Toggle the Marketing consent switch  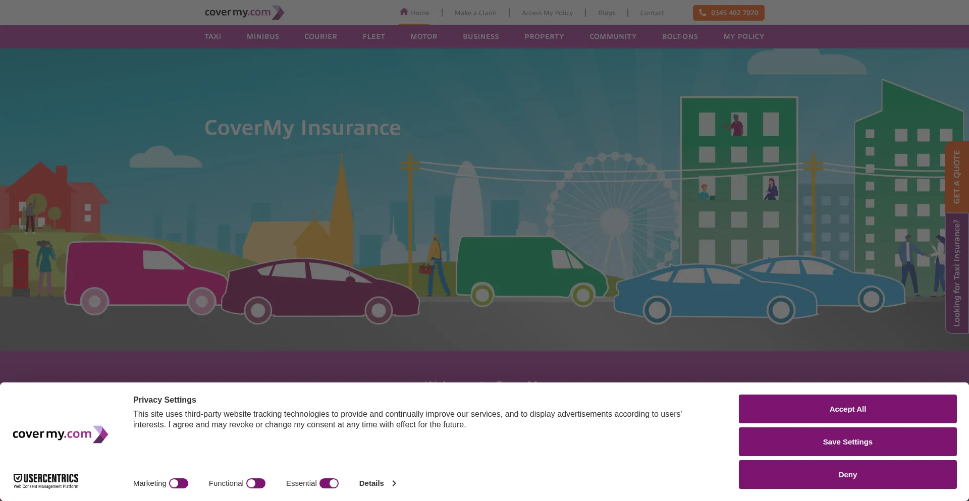point(179,483)
